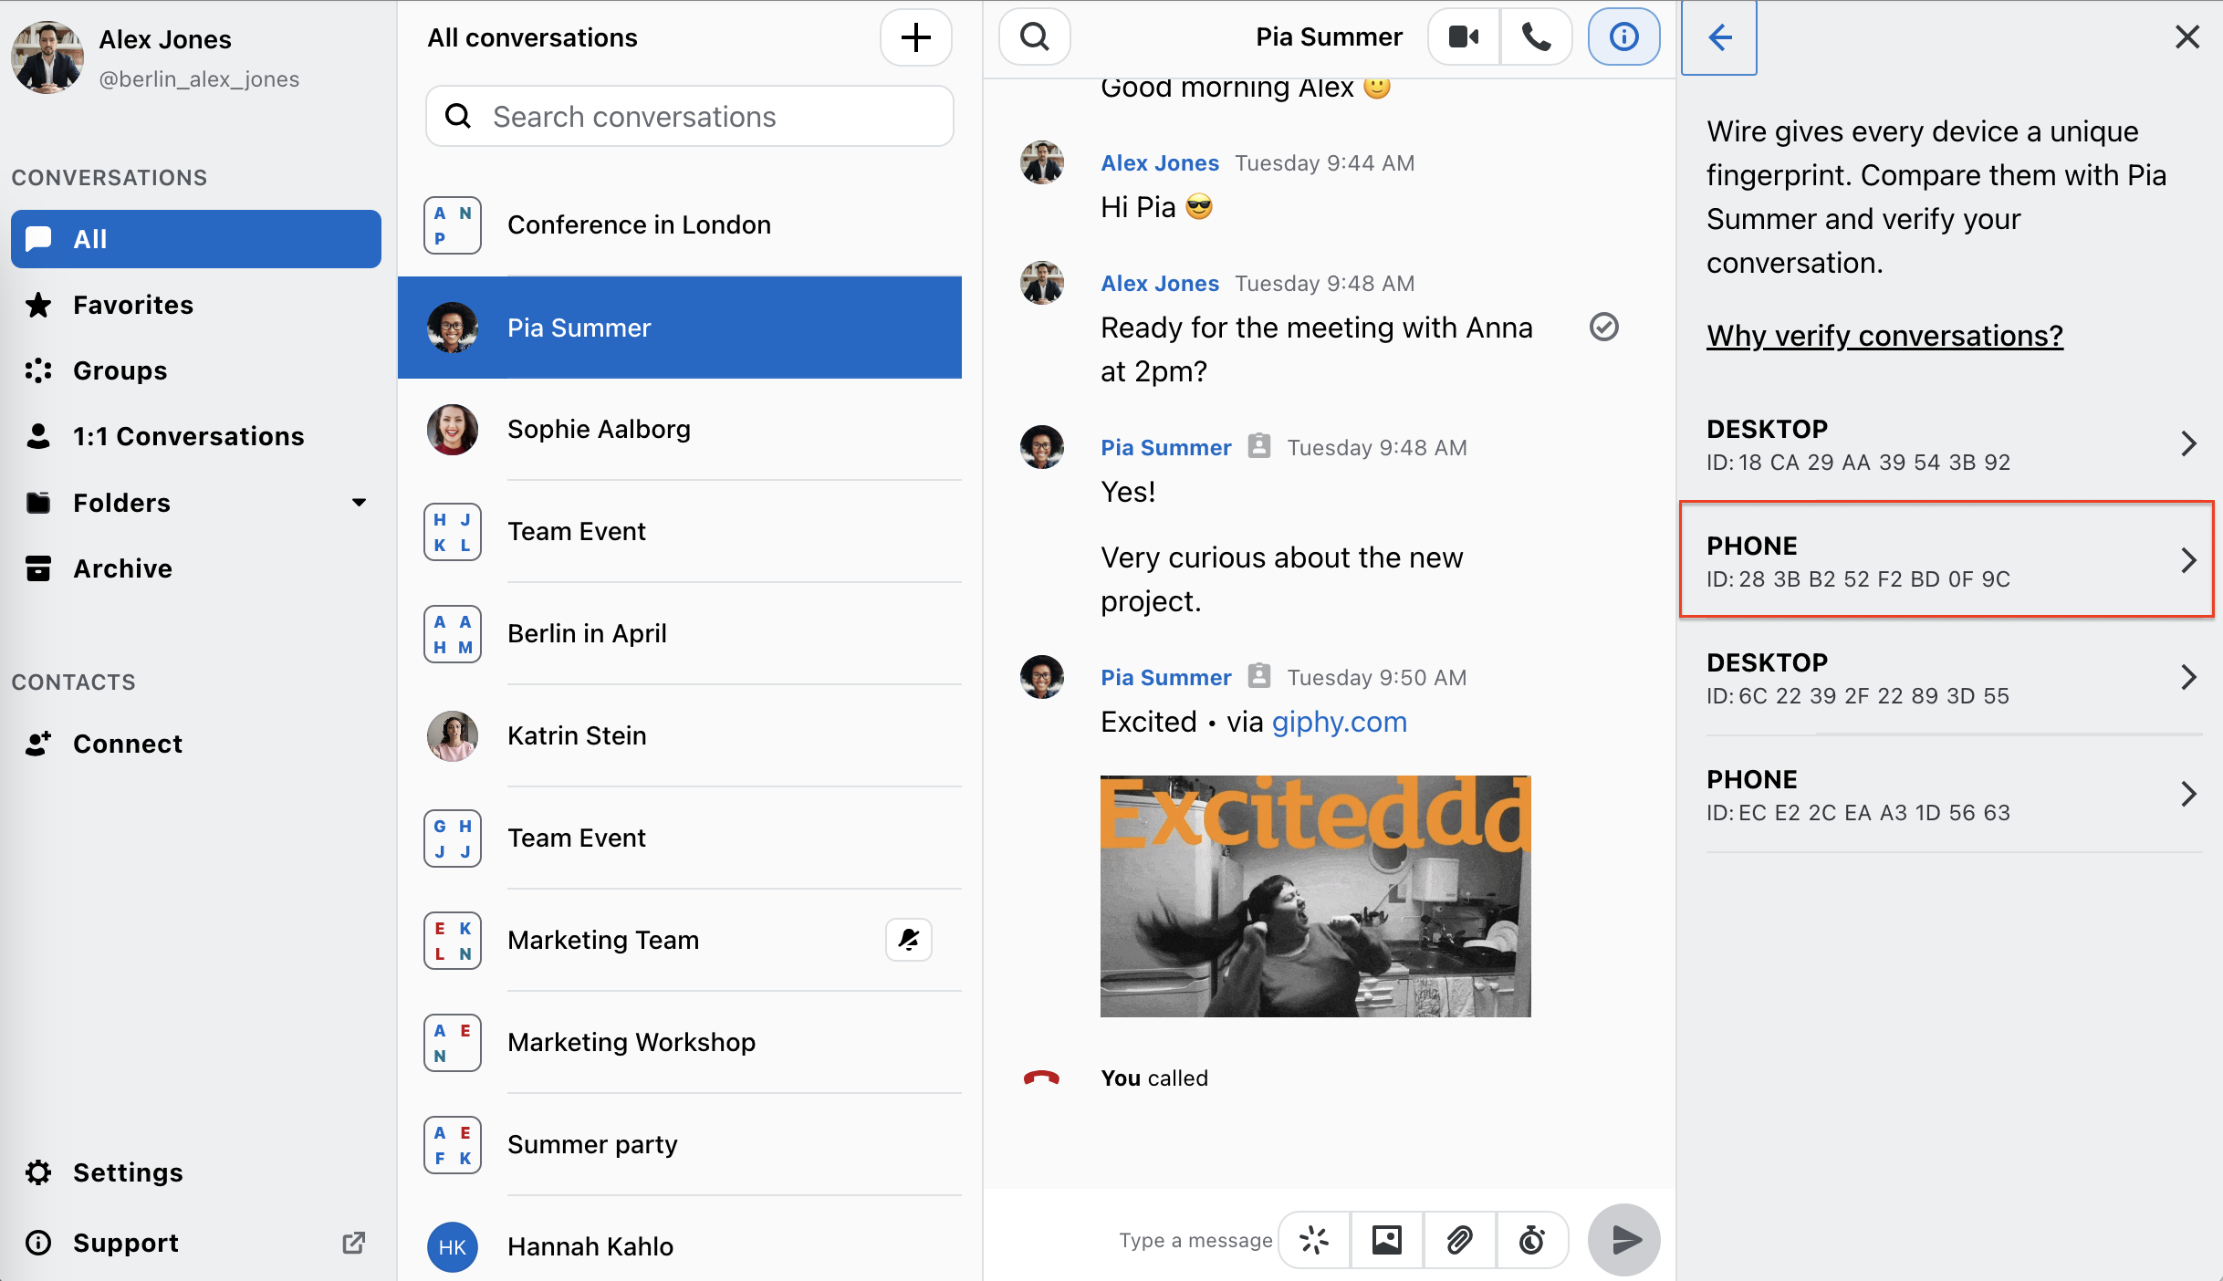2223x1281 pixels.
Task: Click in the Type a message field
Action: point(1195,1240)
